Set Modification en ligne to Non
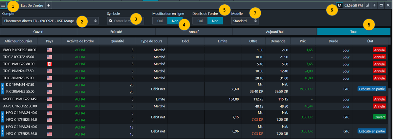393x140 pixels. 175,21
